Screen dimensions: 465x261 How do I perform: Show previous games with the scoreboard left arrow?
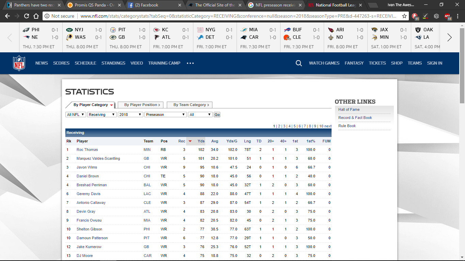(10, 37)
